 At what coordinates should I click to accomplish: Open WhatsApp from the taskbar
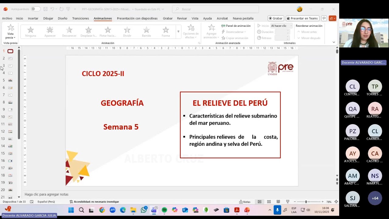[144, 210]
